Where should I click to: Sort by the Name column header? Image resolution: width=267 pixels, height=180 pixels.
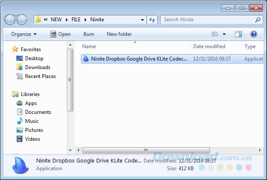(x=89, y=46)
